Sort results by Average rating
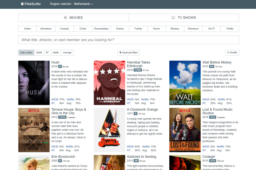The height and width of the screenshot is (170, 256). [67, 53]
